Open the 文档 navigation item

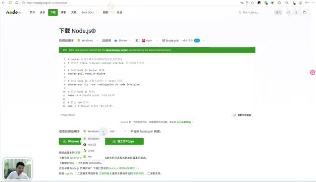pos(74,12)
